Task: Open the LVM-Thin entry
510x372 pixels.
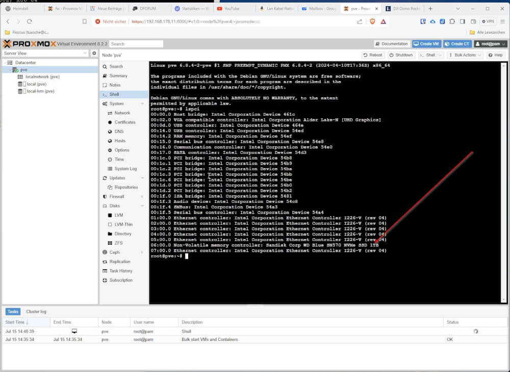Action: [x=123, y=224]
